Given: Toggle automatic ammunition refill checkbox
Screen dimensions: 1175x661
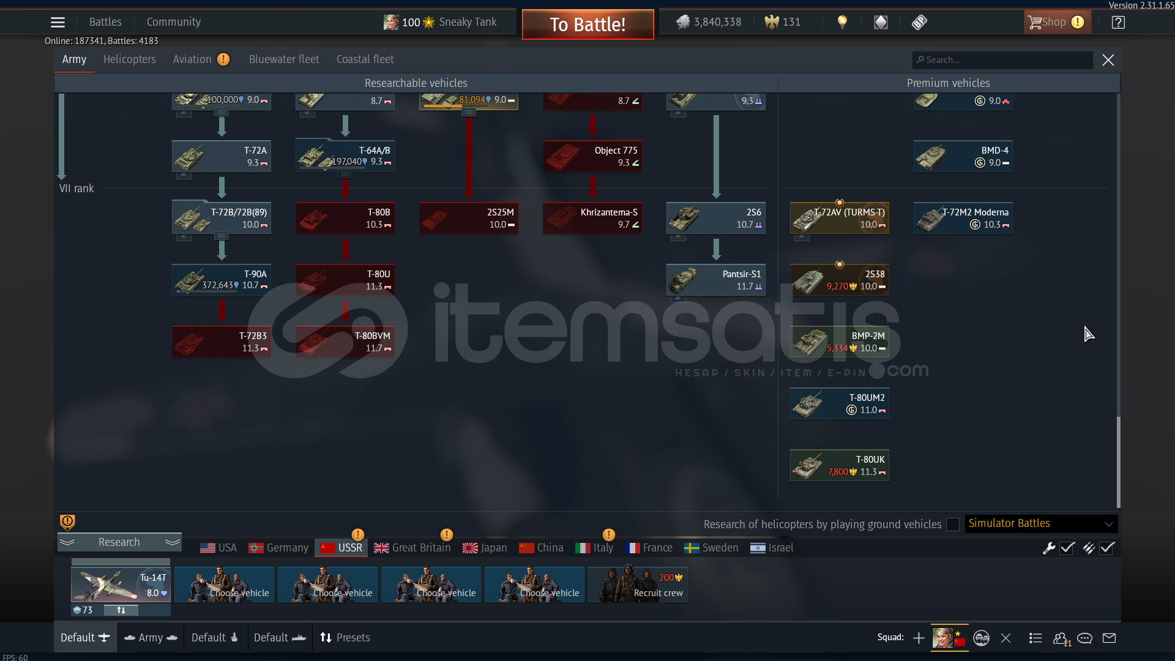Looking at the screenshot, I should click(1106, 548).
